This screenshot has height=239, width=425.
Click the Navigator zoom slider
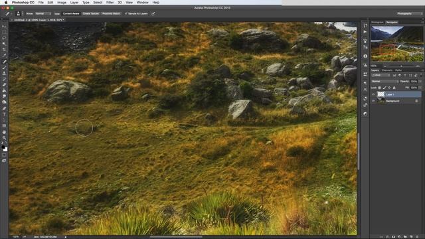(401, 66)
